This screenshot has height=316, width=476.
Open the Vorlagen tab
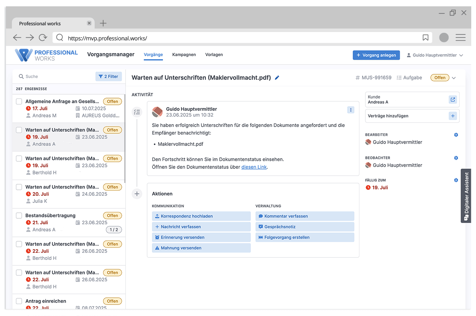[x=214, y=55]
